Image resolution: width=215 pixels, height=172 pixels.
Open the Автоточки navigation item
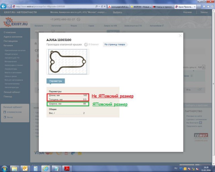tap(56, 26)
